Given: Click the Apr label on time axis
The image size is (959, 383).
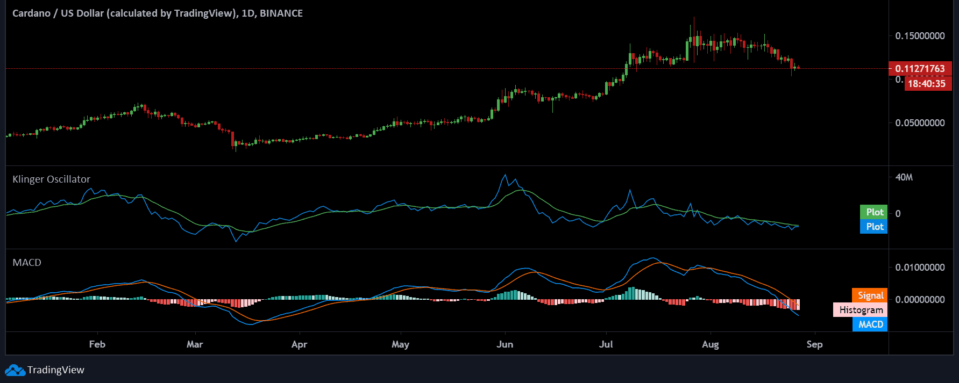Looking at the screenshot, I should 299,344.
